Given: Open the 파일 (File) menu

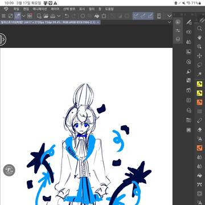Looking at the screenshot, I should pos(17,9).
